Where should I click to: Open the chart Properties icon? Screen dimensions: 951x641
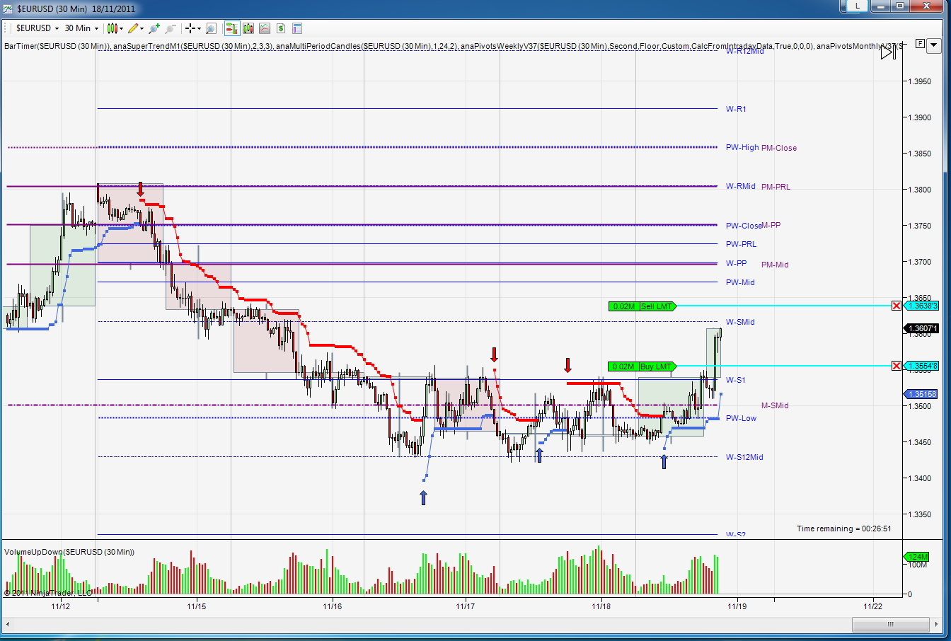click(297, 28)
